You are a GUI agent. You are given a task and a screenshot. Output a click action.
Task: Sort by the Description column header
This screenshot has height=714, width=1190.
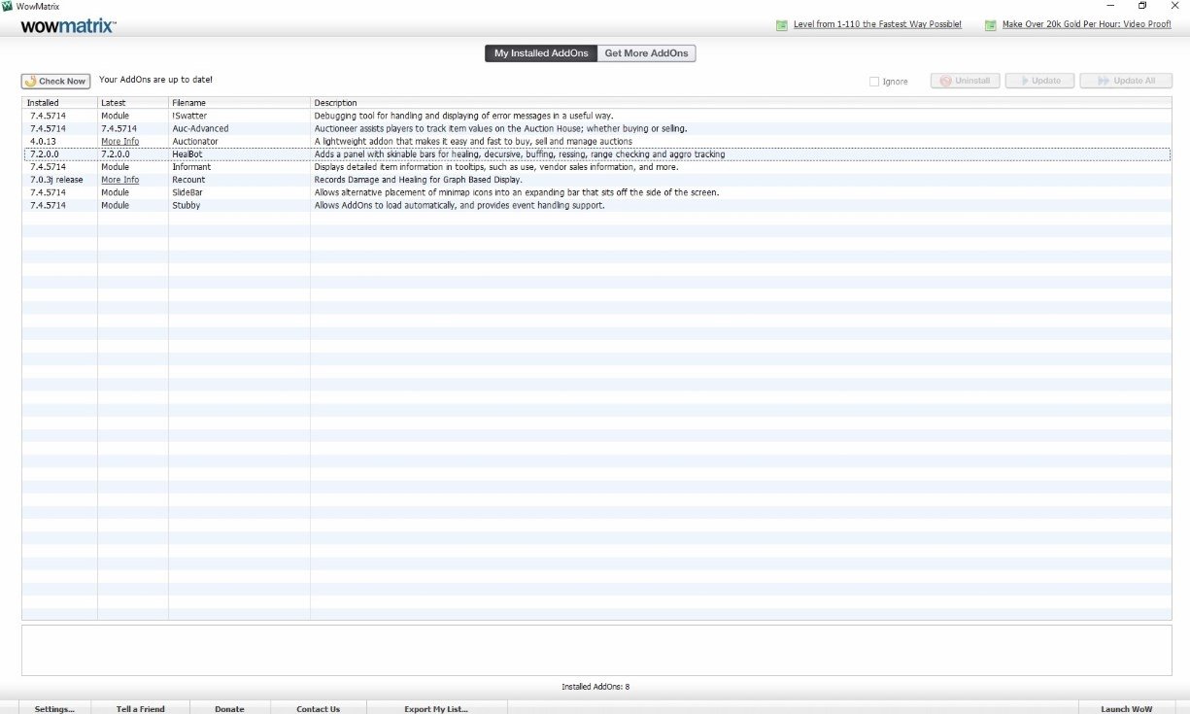coord(741,103)
